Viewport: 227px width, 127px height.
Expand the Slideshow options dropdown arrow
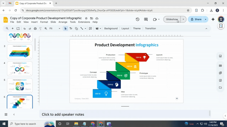183,20
